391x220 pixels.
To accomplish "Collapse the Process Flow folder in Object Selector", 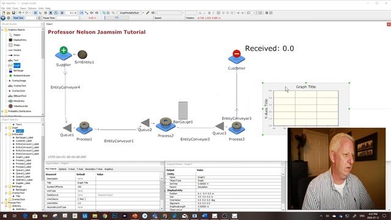I will point(2,203).
